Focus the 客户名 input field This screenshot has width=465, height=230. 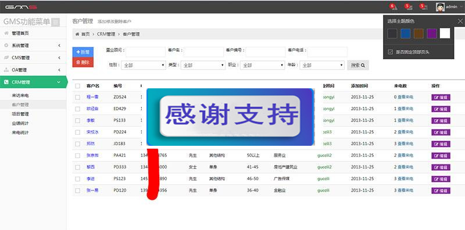click(203, 52)
